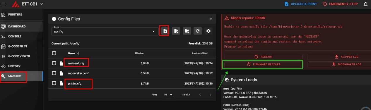Refresh the config file list
This screenshot has height=110, width=371.
[198, 31]
